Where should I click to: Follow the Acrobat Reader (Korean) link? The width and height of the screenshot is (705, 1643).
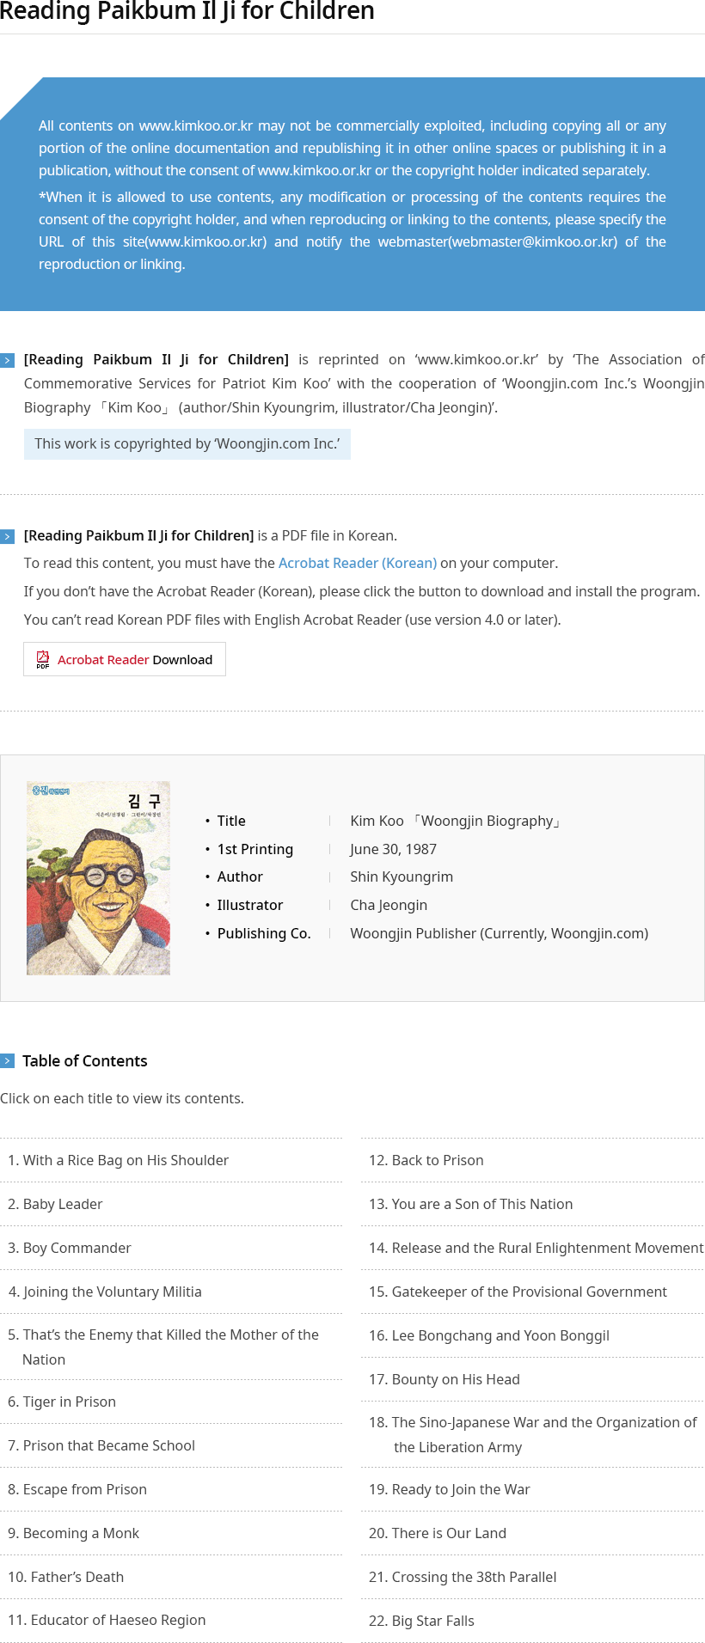[x=358, y=563]
